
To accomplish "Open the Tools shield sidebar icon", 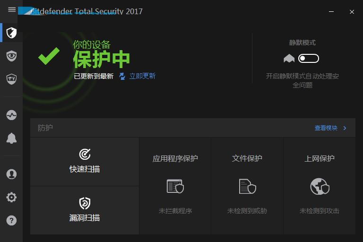I will [11, 79].
